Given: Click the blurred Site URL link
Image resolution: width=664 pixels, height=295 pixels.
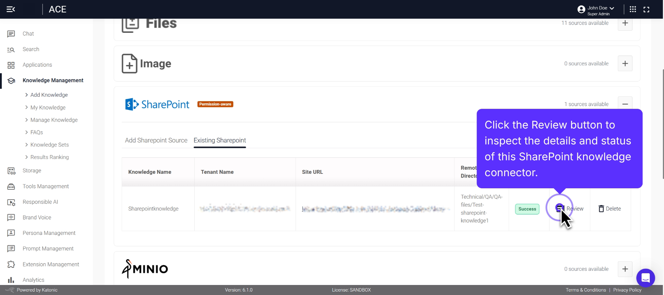Looking at the screenshot, I should click(x=375, y=209).
